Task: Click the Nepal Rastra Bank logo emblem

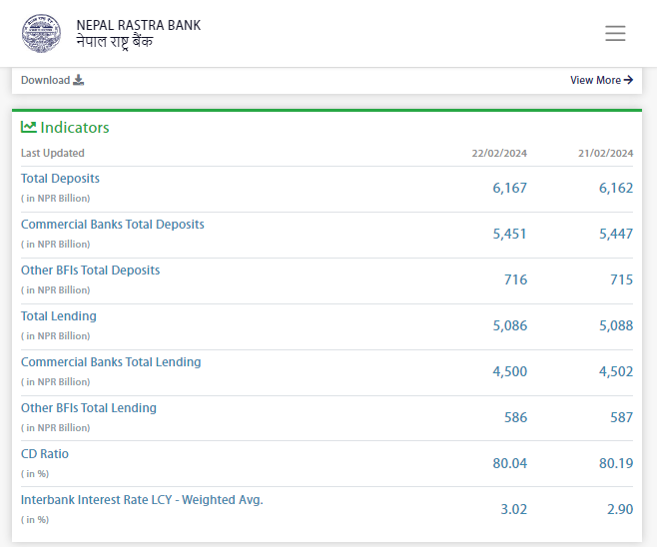Action: point(42,33)
